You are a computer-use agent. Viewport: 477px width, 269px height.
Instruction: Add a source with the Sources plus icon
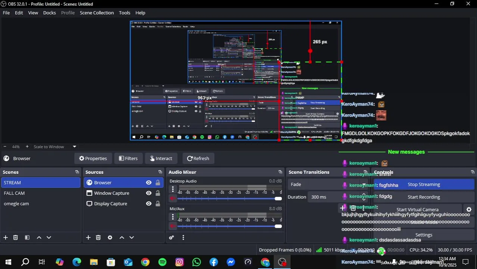tap(88, 238)
